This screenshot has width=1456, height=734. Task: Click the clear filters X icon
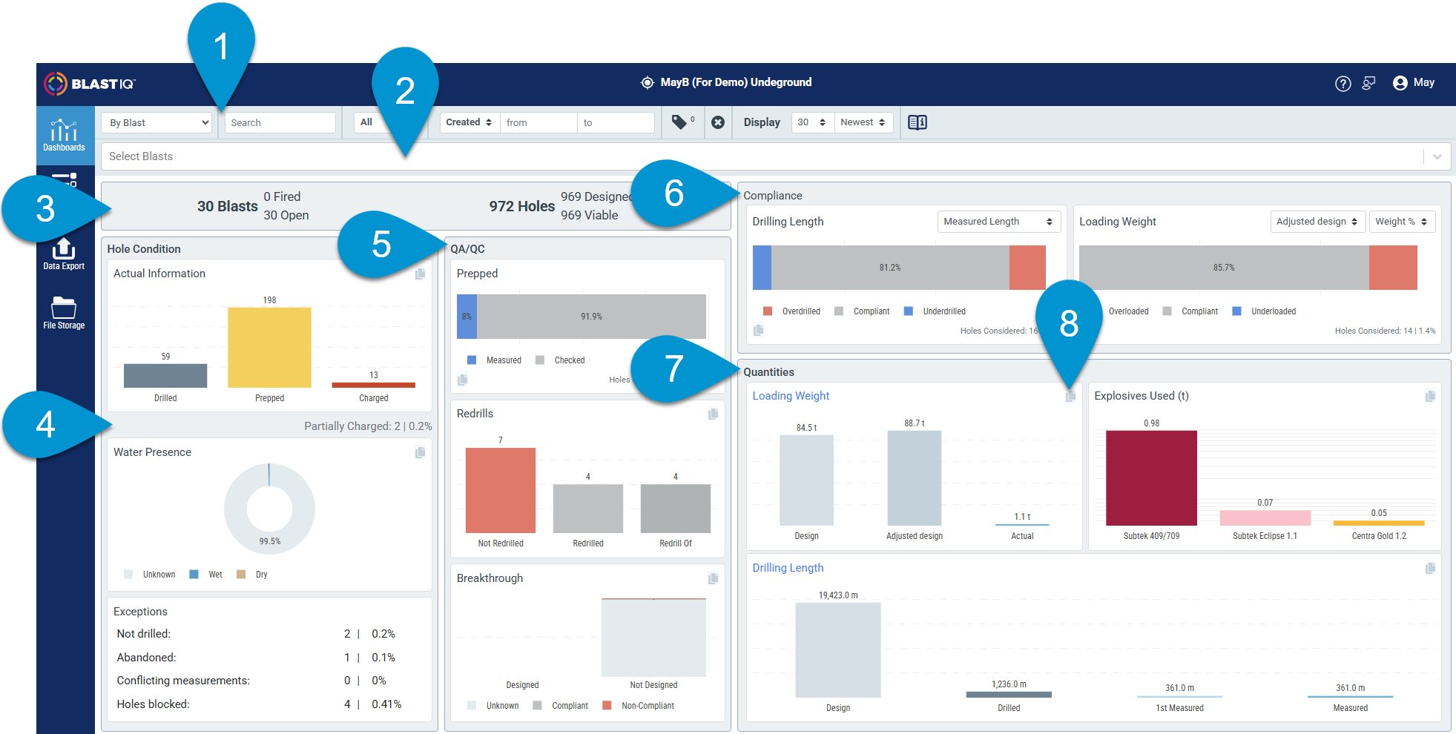[718, 122]
